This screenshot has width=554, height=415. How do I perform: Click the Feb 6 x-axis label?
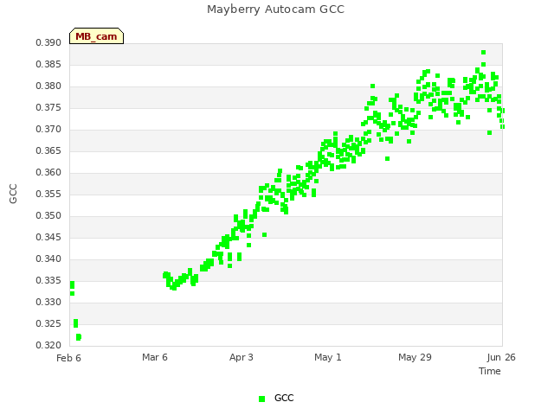coord(68,358)
